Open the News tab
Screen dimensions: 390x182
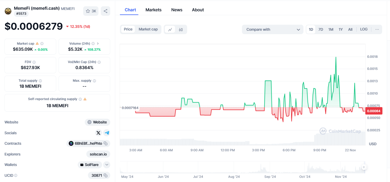pyautogui.click(x=177, y=10)
